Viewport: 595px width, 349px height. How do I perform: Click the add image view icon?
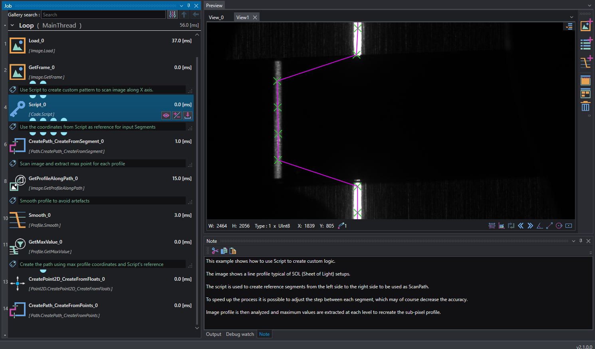tap(586, 26)
